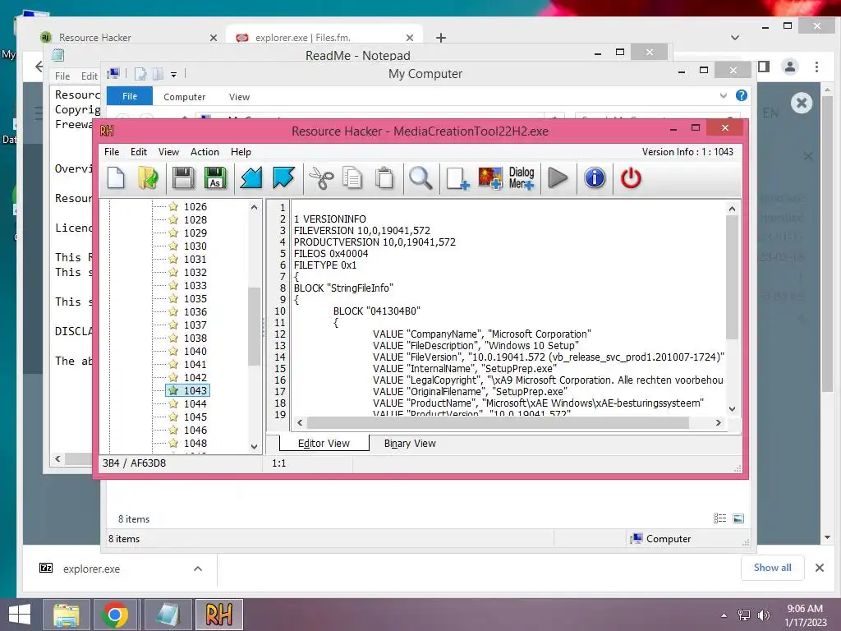Click the blue bookmark icon with down-left arrow
The width and height of the screenshot is (841, 631).
pyautogui.click(x=250, y=178)
